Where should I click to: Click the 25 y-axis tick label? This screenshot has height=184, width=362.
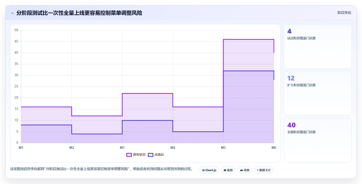(x=16, y=86)
